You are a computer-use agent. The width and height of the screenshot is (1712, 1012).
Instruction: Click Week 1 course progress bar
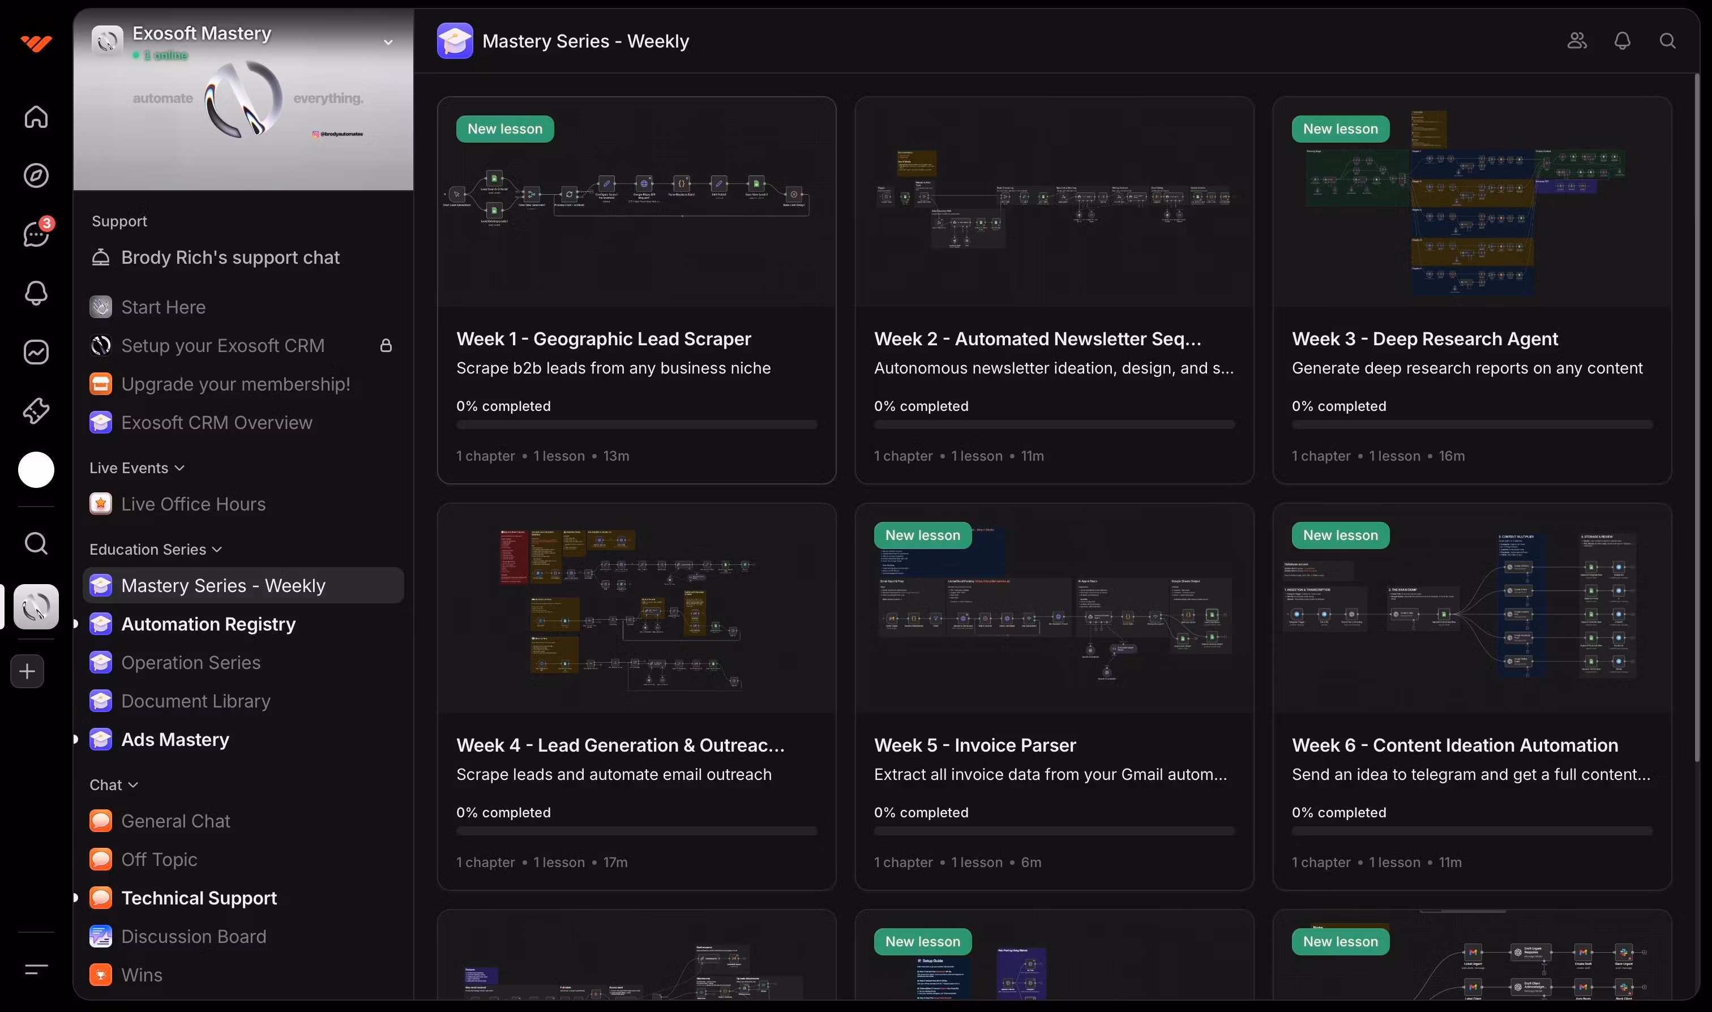pyautogui.click(x=636, y=425)
